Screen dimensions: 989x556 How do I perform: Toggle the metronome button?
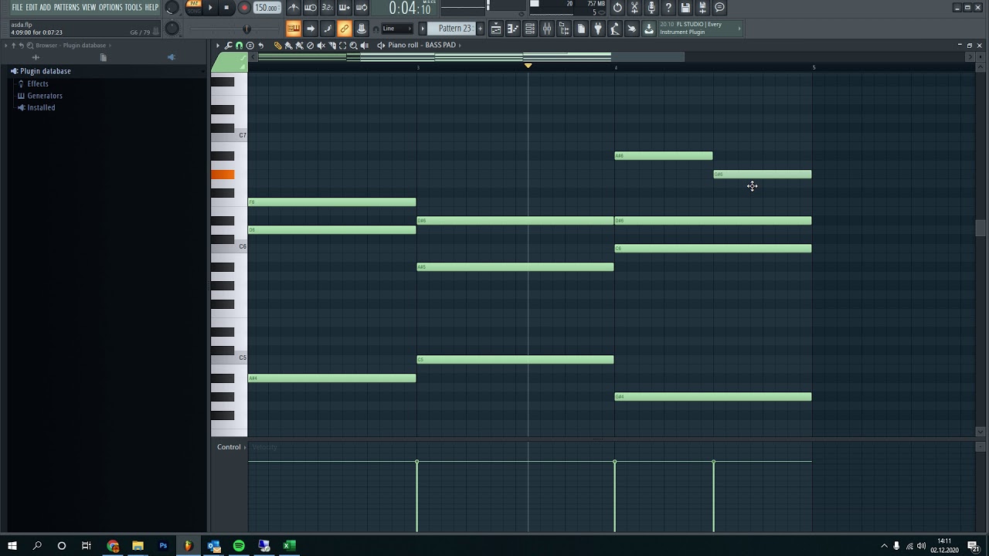click(294, 8)
